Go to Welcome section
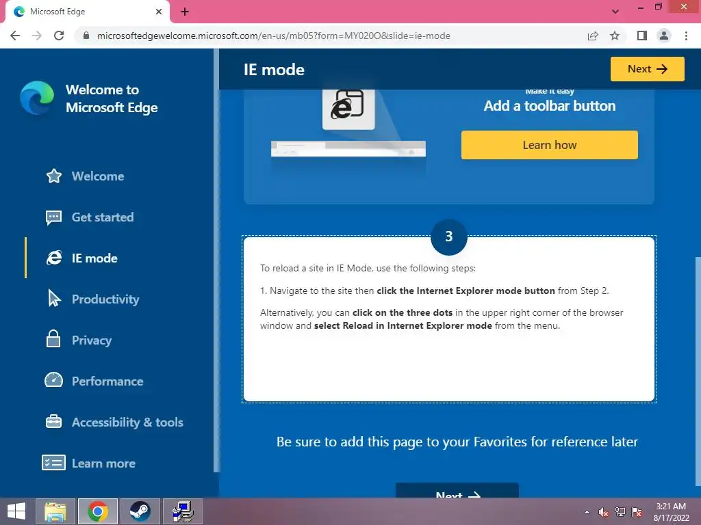The image size is (701, 525). (x=98, y=176)
